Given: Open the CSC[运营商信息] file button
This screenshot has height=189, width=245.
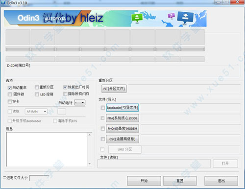Looking at the screenshot, I should 122,139.
